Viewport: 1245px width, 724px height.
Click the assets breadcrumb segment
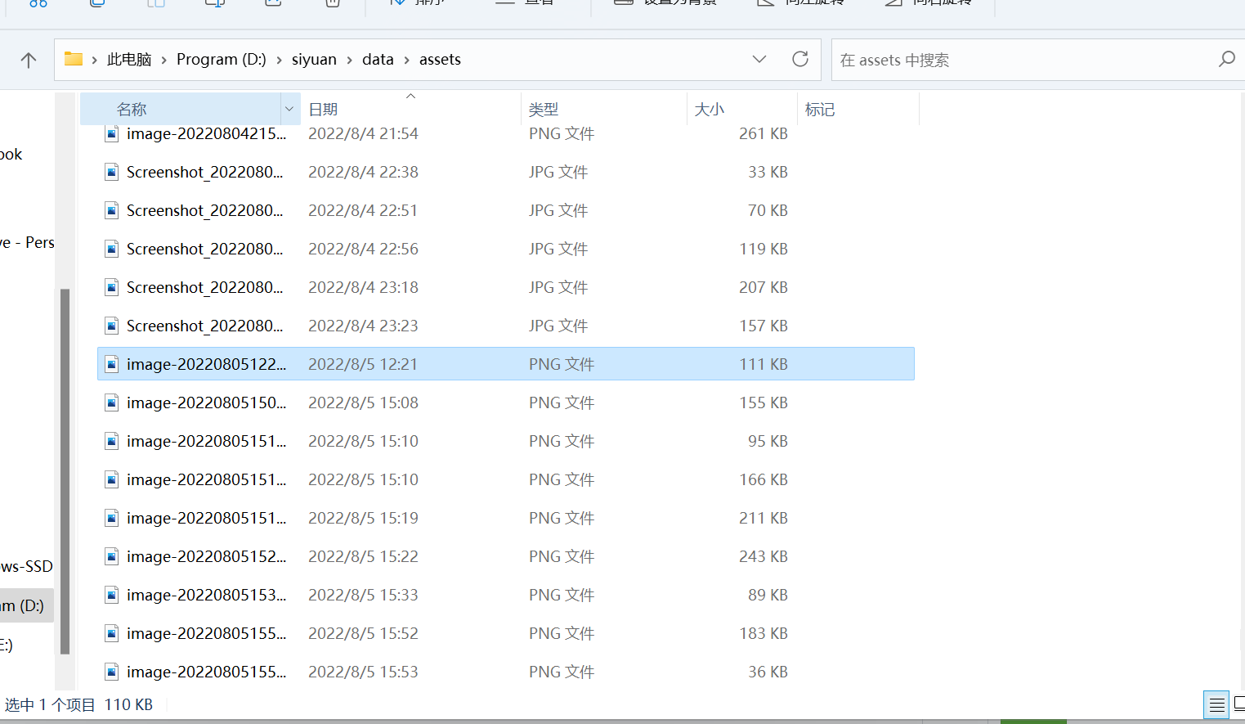[440, 59]
